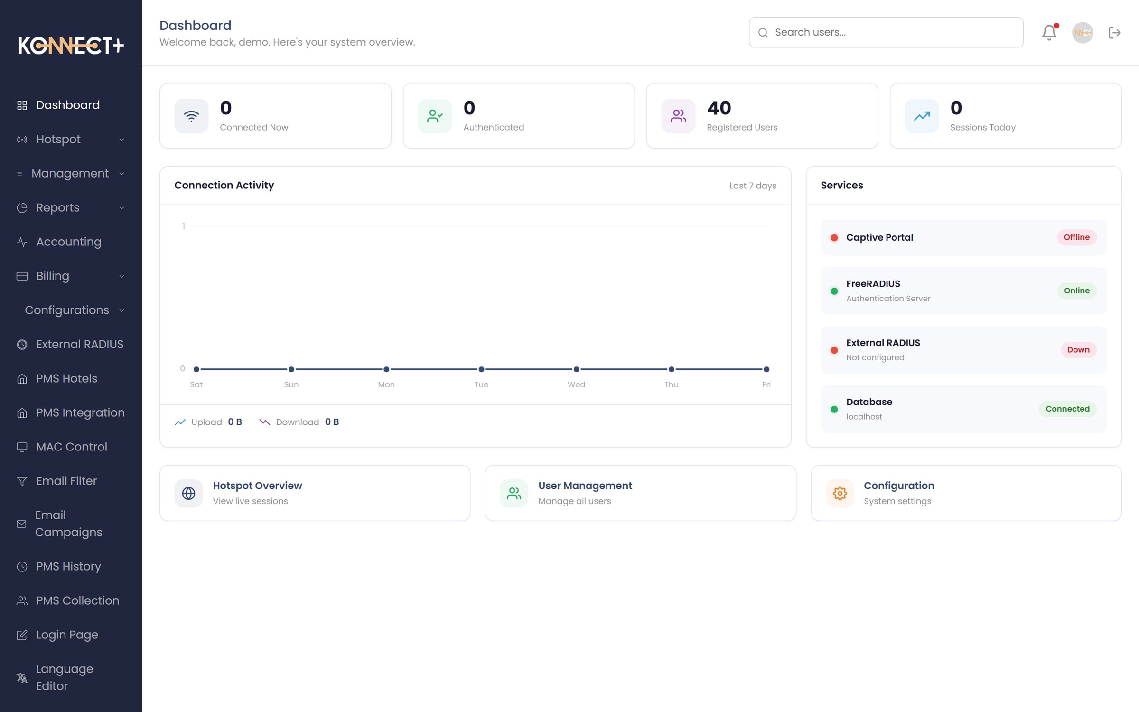Open External RADIUS in the sidebar

71,345
